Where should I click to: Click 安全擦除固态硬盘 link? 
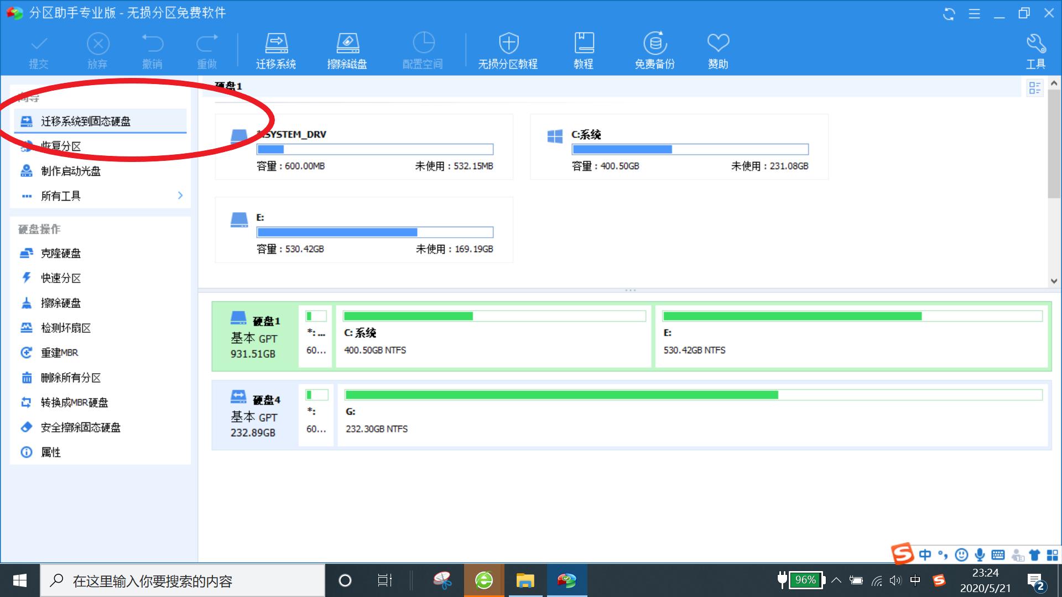pyautogui.click(x=81, y=427)
